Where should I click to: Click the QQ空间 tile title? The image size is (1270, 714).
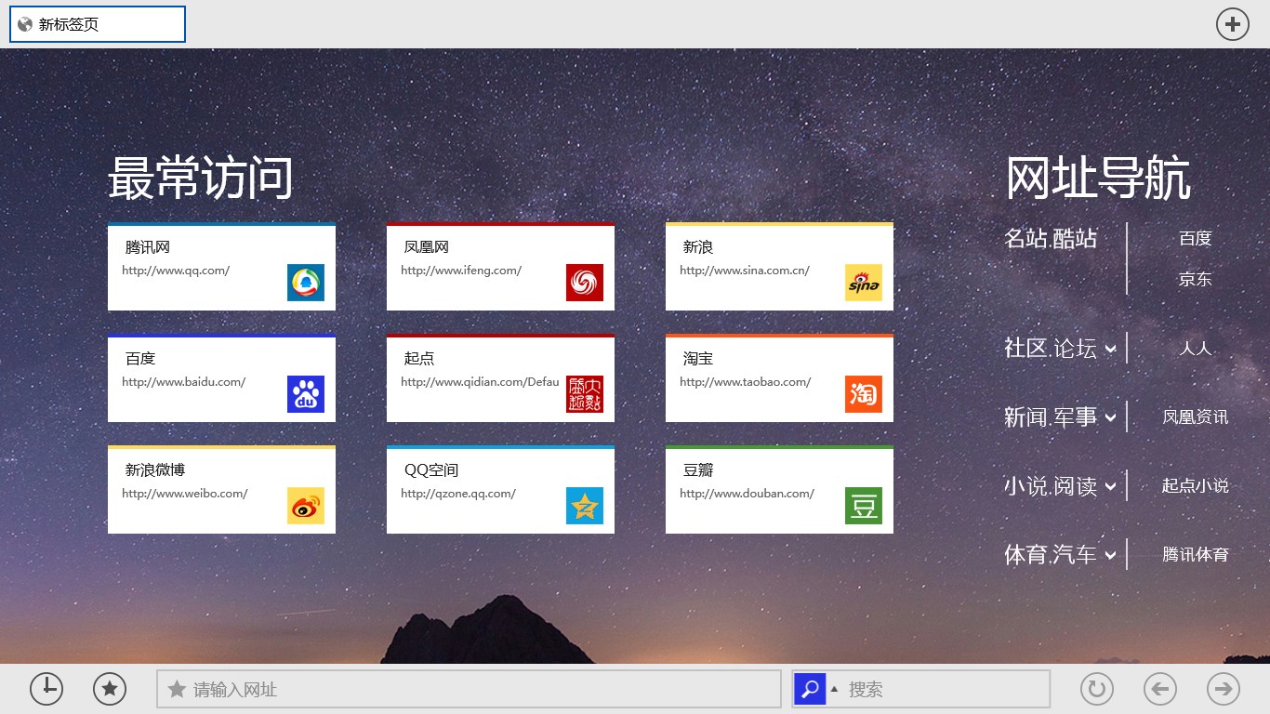coord(431,470)
